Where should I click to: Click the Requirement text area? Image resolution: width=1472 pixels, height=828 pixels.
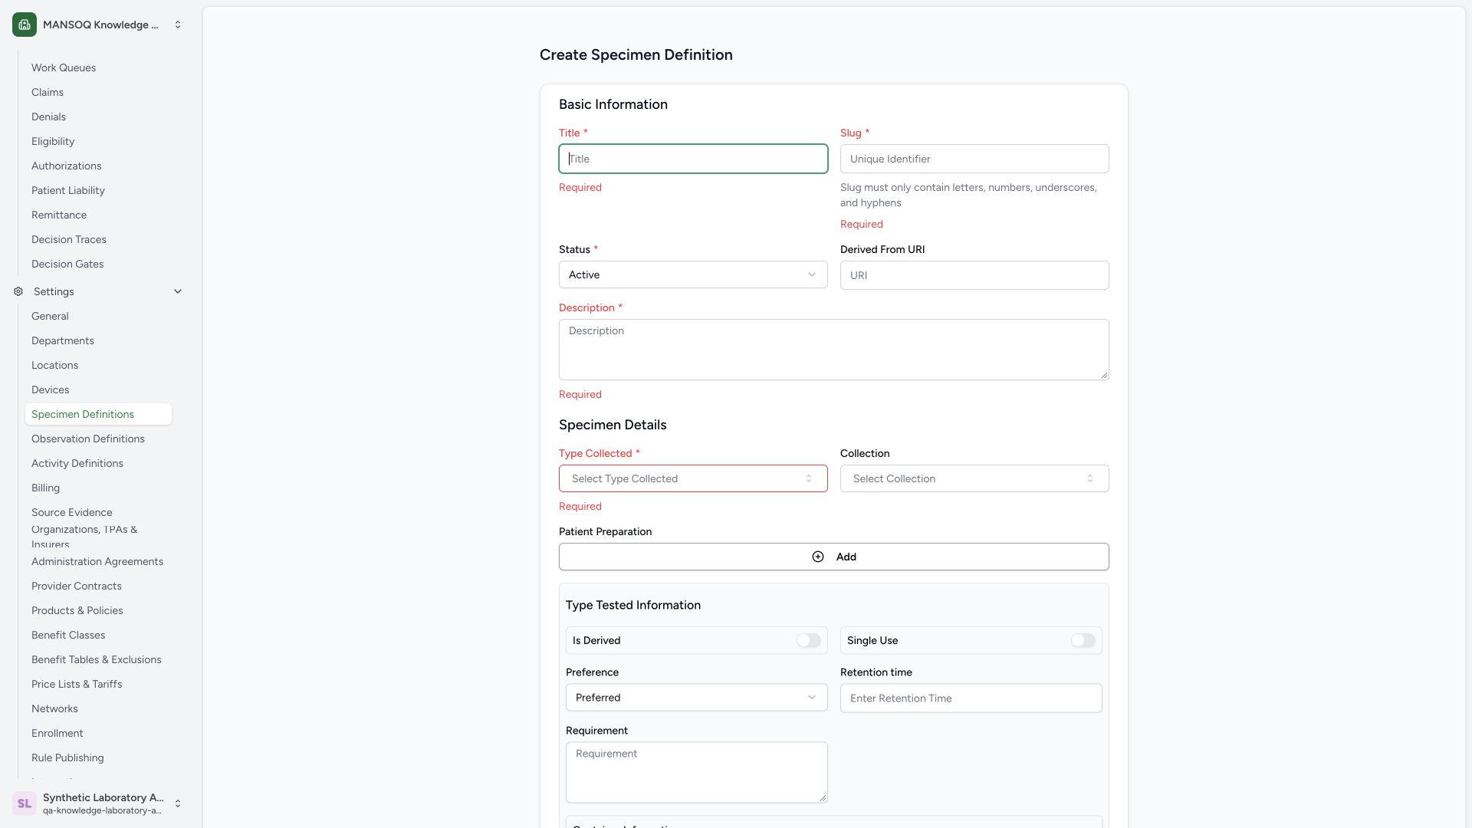(x=696, y=772)
